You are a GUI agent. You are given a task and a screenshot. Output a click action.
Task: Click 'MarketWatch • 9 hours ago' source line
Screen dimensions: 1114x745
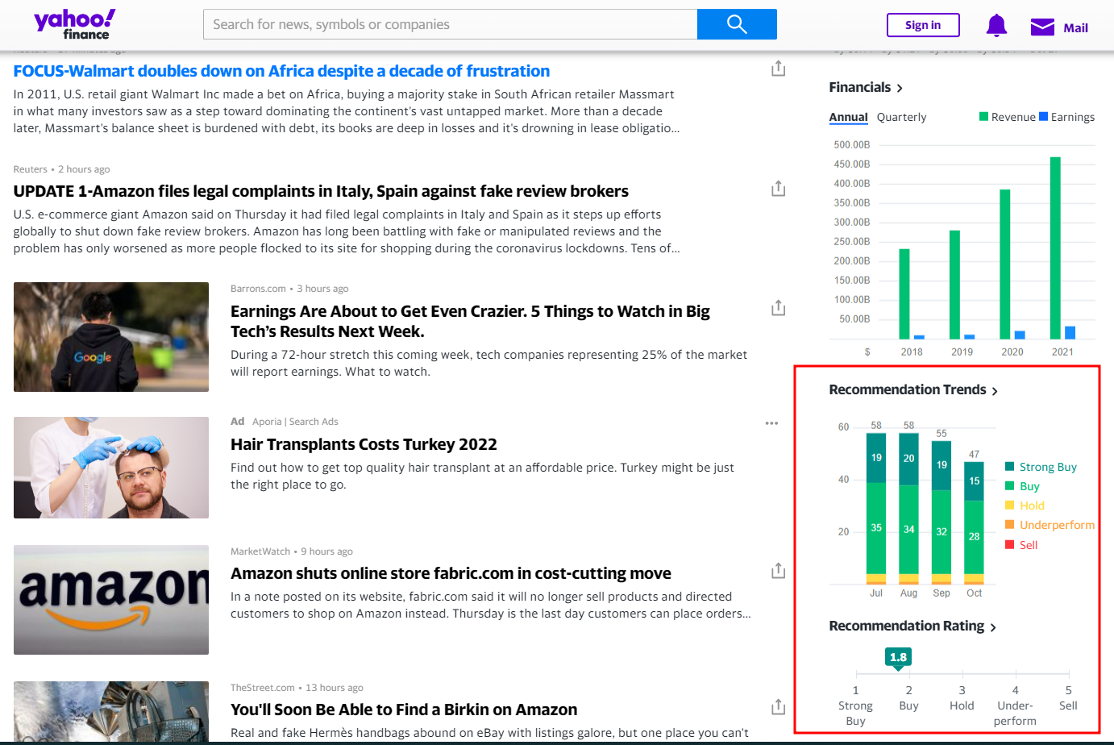tap(292, 551)
